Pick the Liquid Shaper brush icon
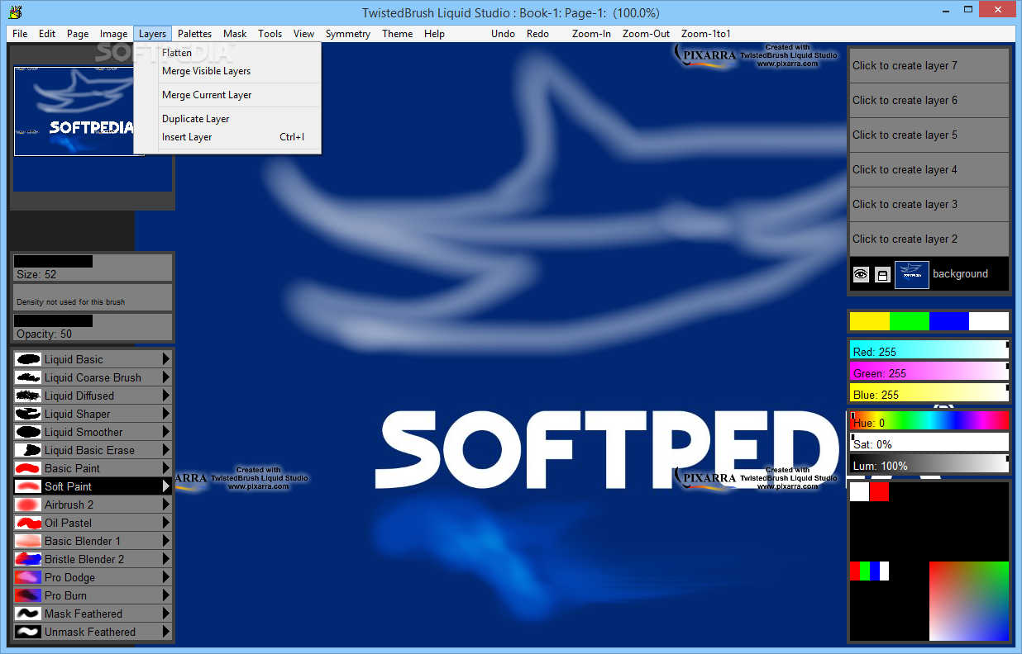Screen dimensions: 1022x654 tap(28, 414)
